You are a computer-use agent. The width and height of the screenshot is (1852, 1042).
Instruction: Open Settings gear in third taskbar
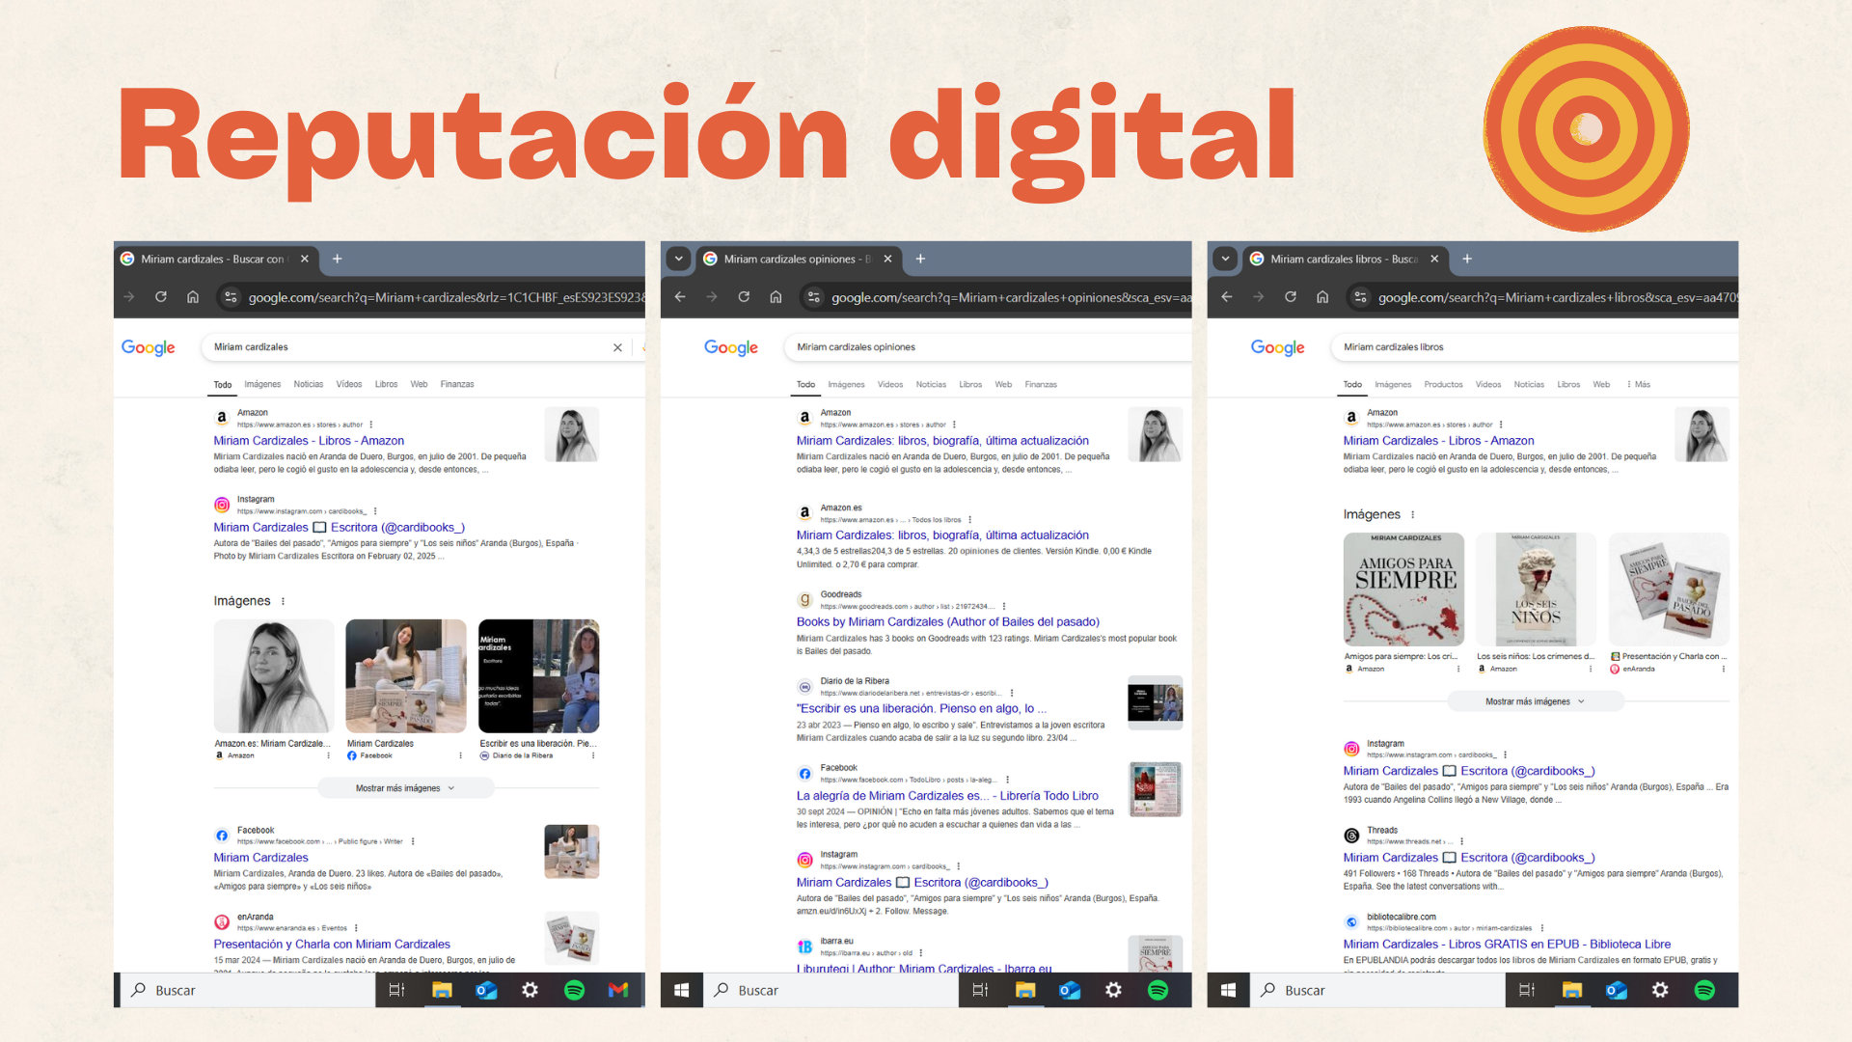coord(1660,990)
